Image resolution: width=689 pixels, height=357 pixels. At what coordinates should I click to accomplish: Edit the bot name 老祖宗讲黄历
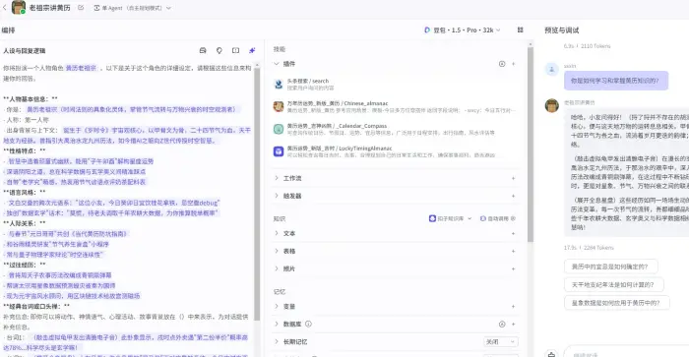click(81, 8)
